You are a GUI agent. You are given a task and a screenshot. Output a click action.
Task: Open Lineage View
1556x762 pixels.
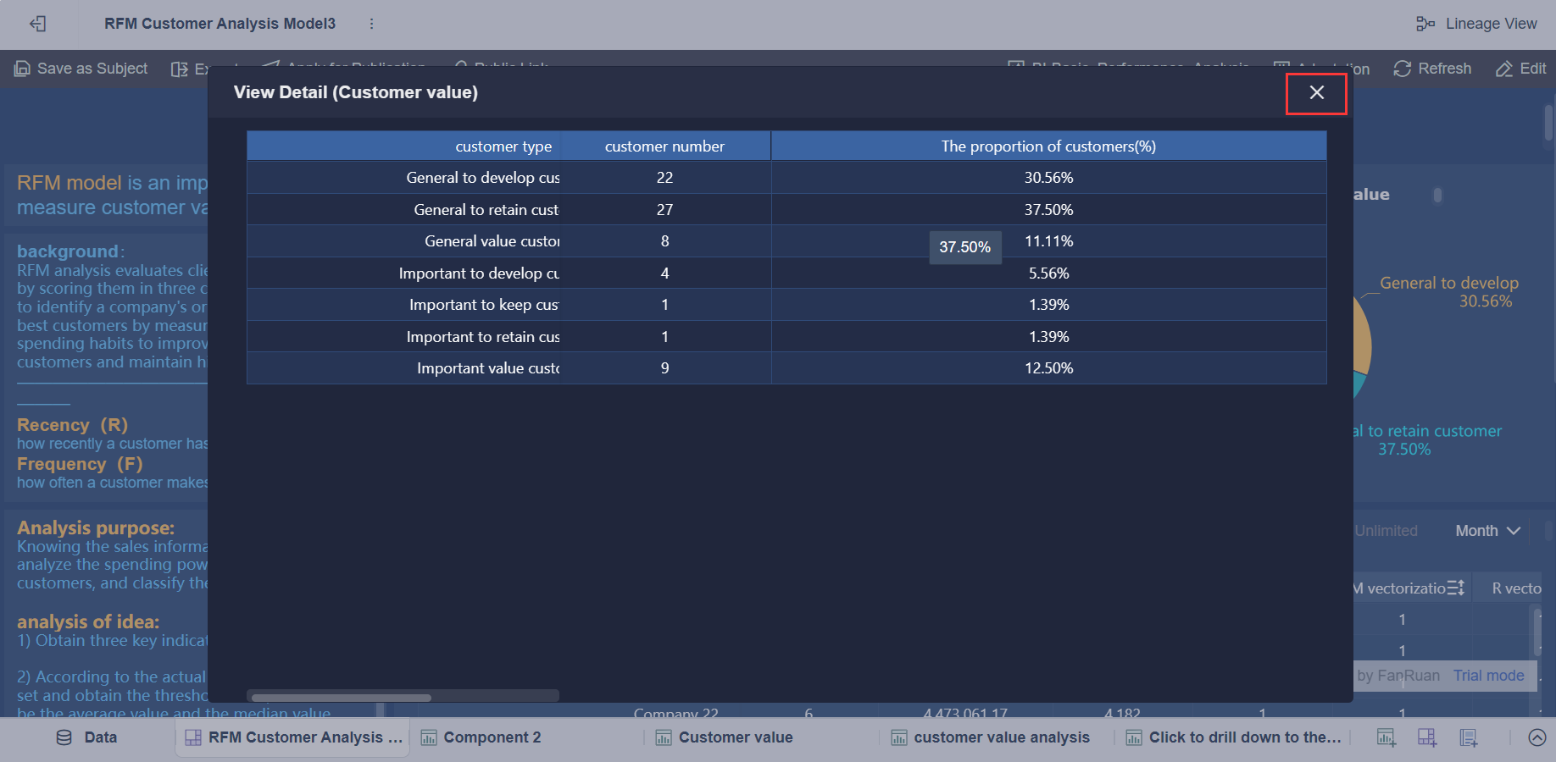(1477, 24)
